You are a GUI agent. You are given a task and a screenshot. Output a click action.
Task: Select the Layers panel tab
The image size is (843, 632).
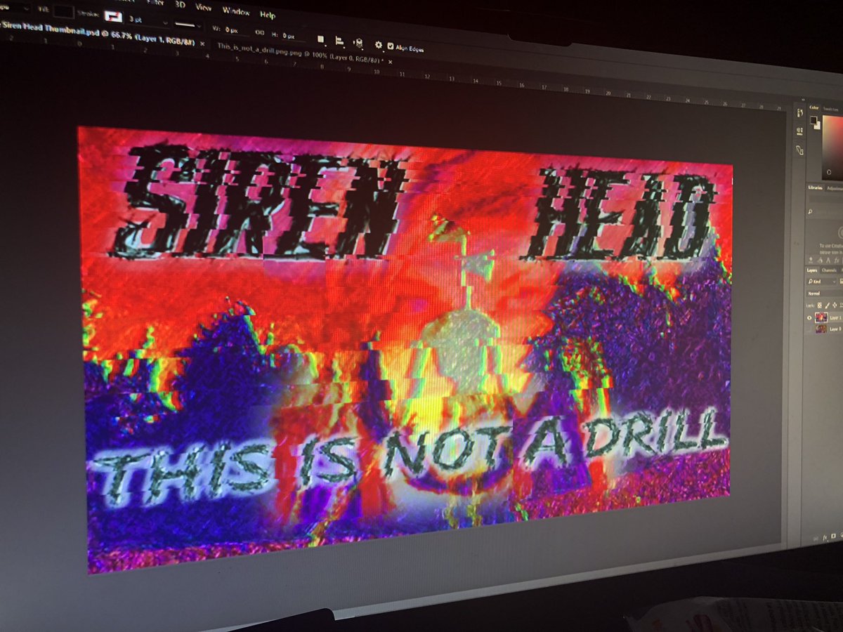pos(812,270)
